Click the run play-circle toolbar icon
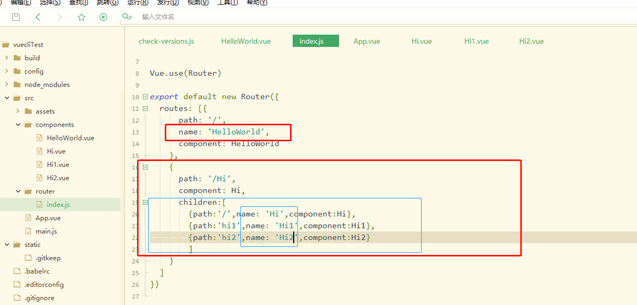This screenshot has width=637, height=305. point(103,17)
